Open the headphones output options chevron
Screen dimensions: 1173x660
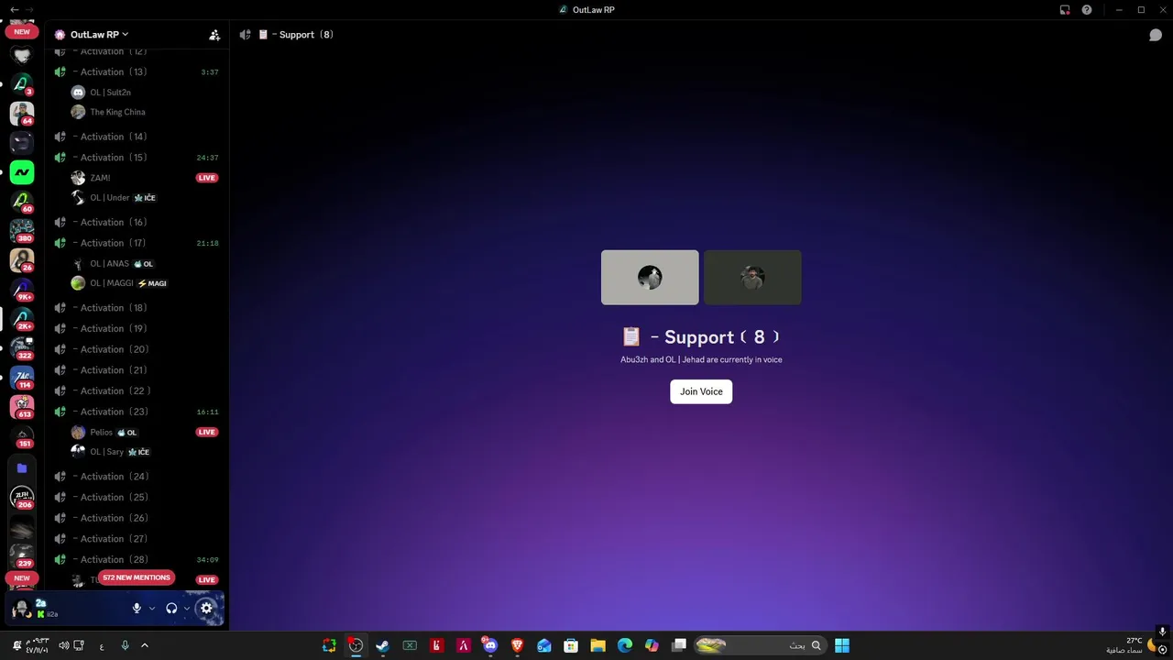(x=187, y=608)
